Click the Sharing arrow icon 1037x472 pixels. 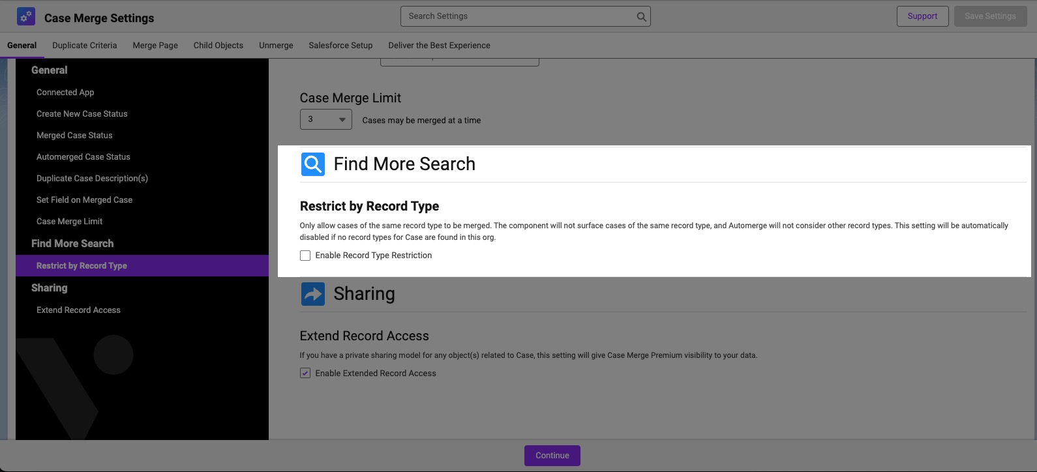coord(313,294)
